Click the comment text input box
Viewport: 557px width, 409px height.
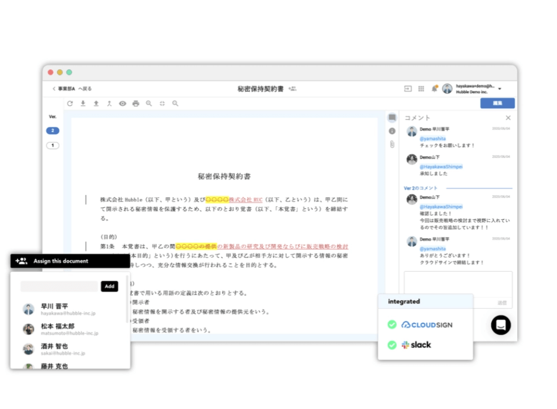(458, 284)
